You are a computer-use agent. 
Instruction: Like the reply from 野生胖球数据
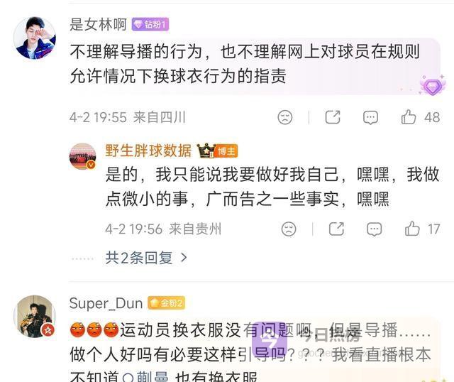[412, 229]
